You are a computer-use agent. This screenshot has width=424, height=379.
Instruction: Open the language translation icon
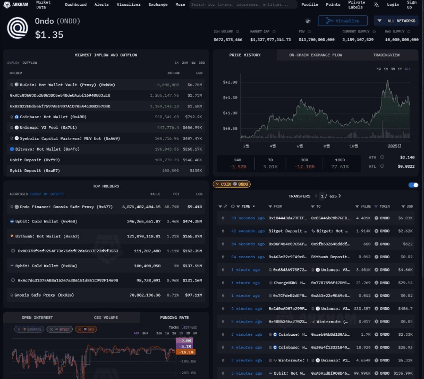pos(376,5)
